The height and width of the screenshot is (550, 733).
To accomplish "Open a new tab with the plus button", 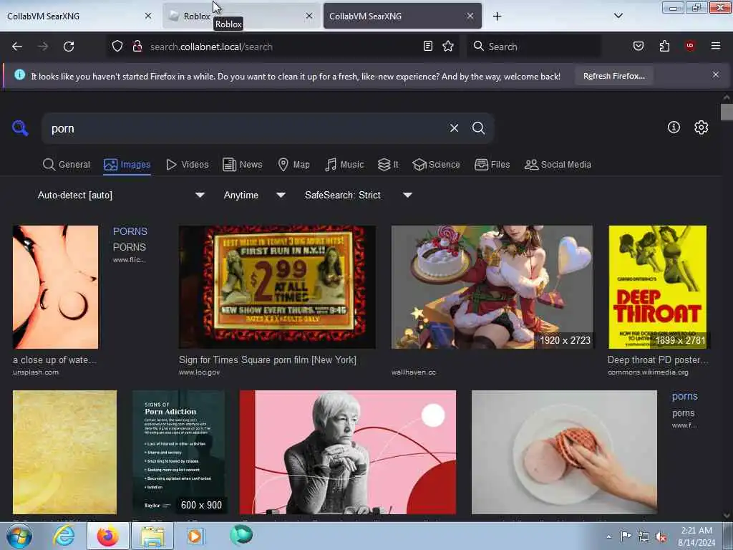I will [x=497, y=16].
